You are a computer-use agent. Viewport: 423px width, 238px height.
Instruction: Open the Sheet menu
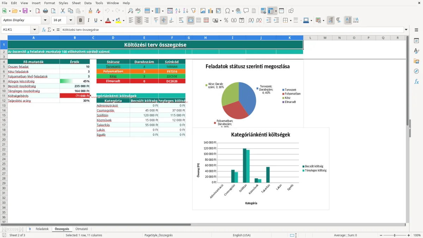(x=76, y=3)
